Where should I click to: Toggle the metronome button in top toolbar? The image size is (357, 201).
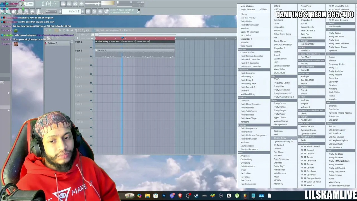[81, 4]
